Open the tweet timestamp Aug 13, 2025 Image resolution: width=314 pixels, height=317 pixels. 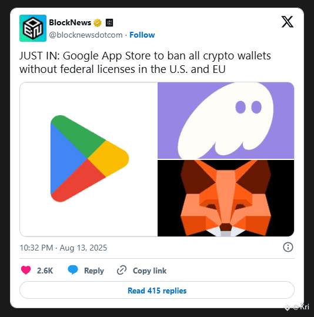(64, 248)
